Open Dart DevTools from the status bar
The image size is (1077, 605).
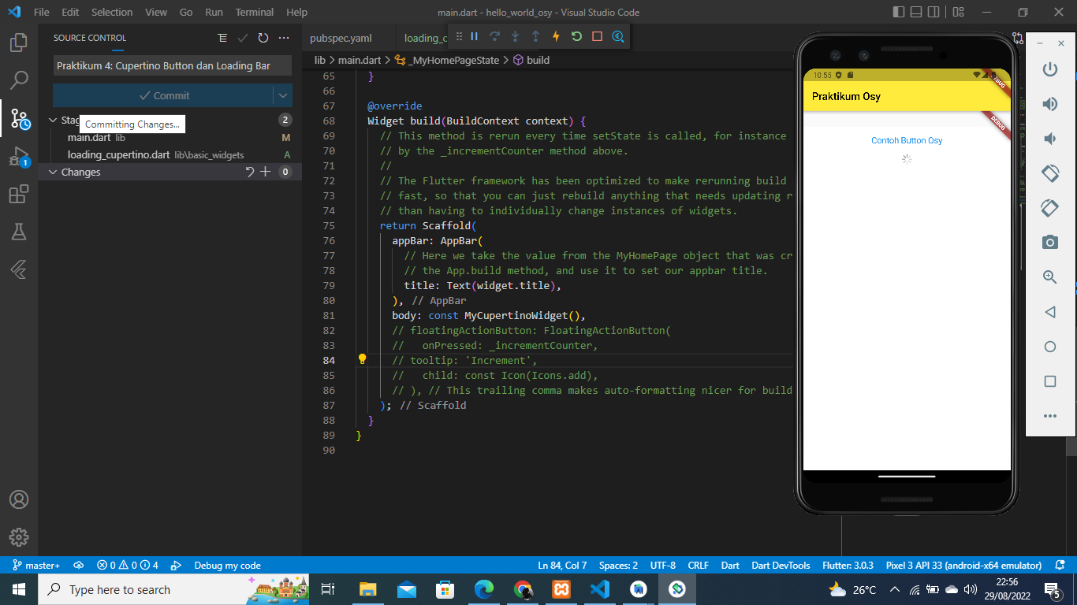click(x=781, y=565)
